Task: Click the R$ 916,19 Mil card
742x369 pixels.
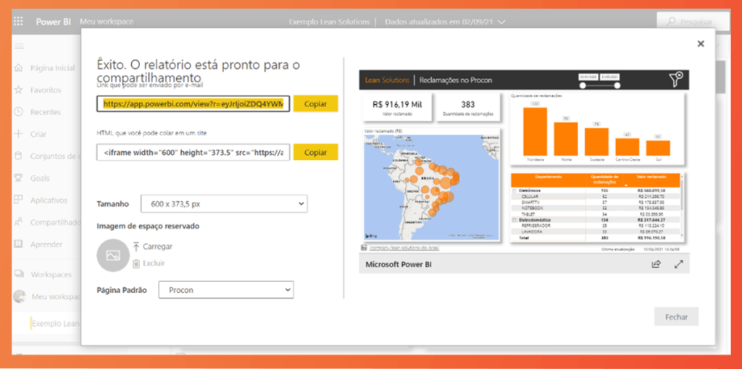Action: click(398, 107)
